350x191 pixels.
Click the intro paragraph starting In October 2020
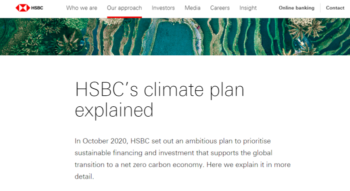tap(182, 159)
